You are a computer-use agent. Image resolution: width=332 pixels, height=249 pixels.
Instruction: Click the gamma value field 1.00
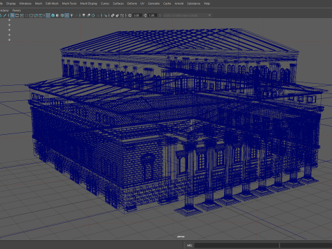tap(152, 15)
